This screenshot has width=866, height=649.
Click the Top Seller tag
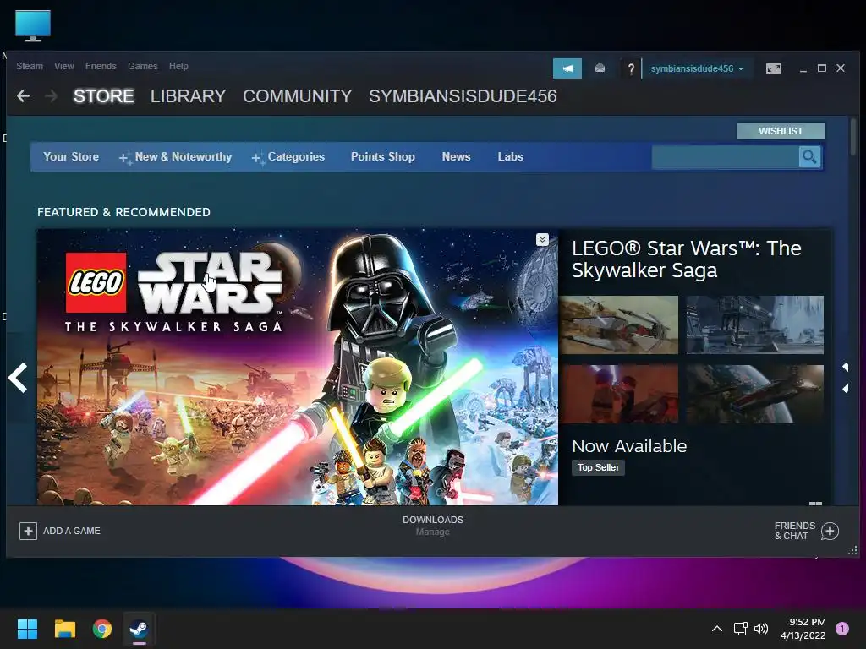598,467
